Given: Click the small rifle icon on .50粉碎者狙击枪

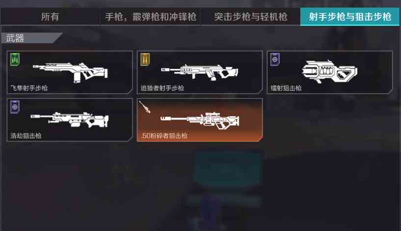Looking at the screenshot, I should [x=145, y=107].
